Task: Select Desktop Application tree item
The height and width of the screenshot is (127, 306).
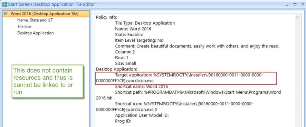Action: (35, 33)
